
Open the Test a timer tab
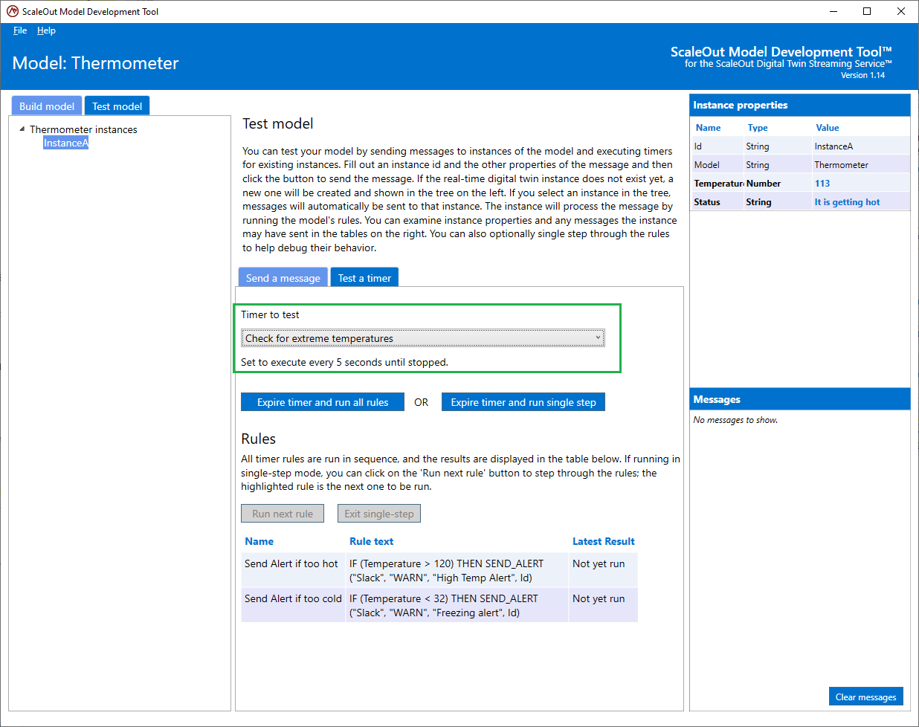pyautogui.click(x=364, y=277)
